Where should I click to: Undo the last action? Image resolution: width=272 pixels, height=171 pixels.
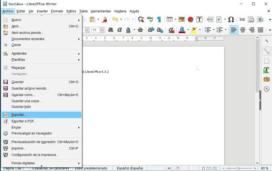tap(115, 19)
